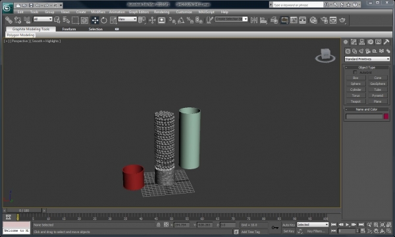This screenshot has width=395, height=237.
Task: Toggle Auto Key mode
Action: click(288, 225)
